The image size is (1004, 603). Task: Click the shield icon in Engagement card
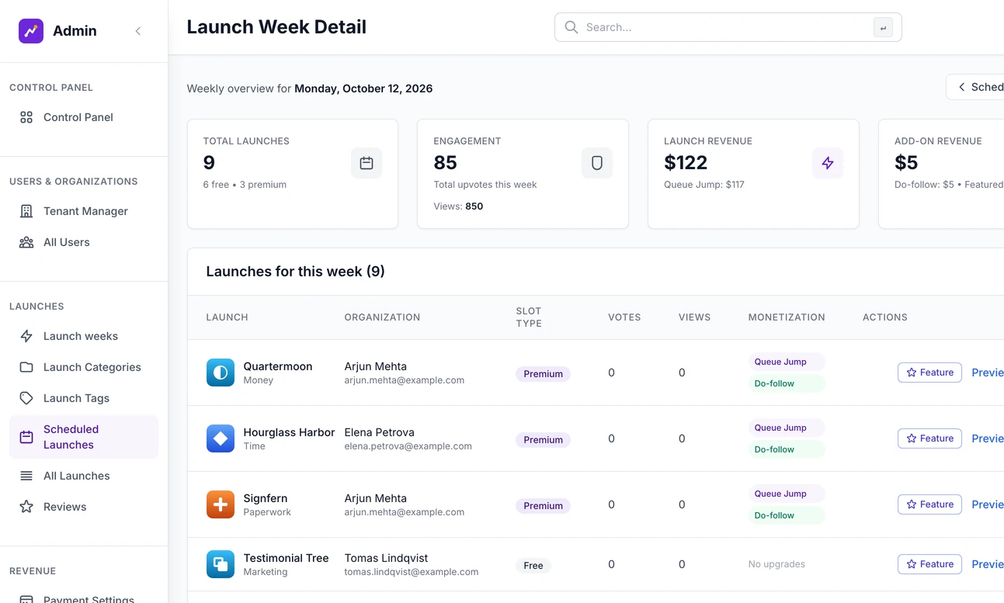point(597,163)
